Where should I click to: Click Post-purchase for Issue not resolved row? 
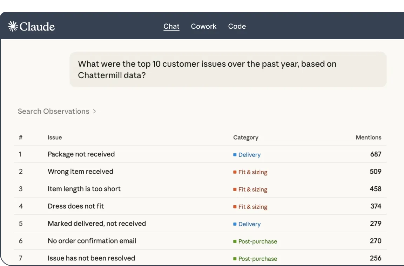(258, 259)
